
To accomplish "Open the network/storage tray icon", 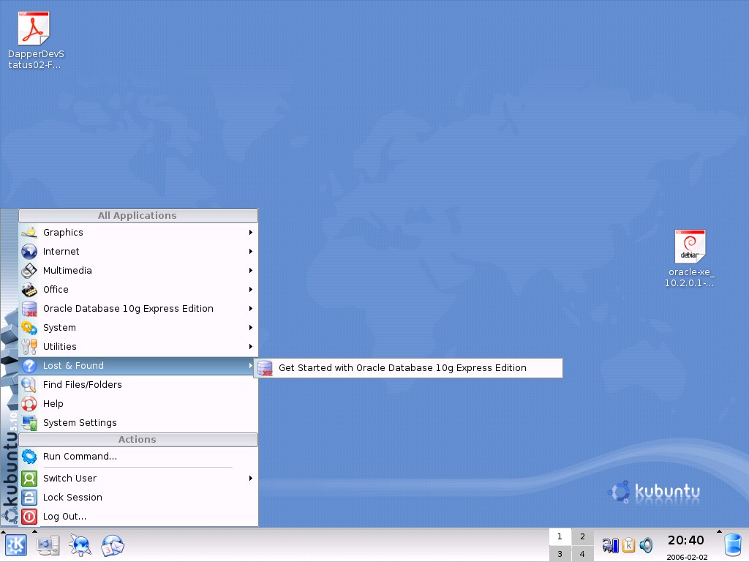I will tap(611, 545).
